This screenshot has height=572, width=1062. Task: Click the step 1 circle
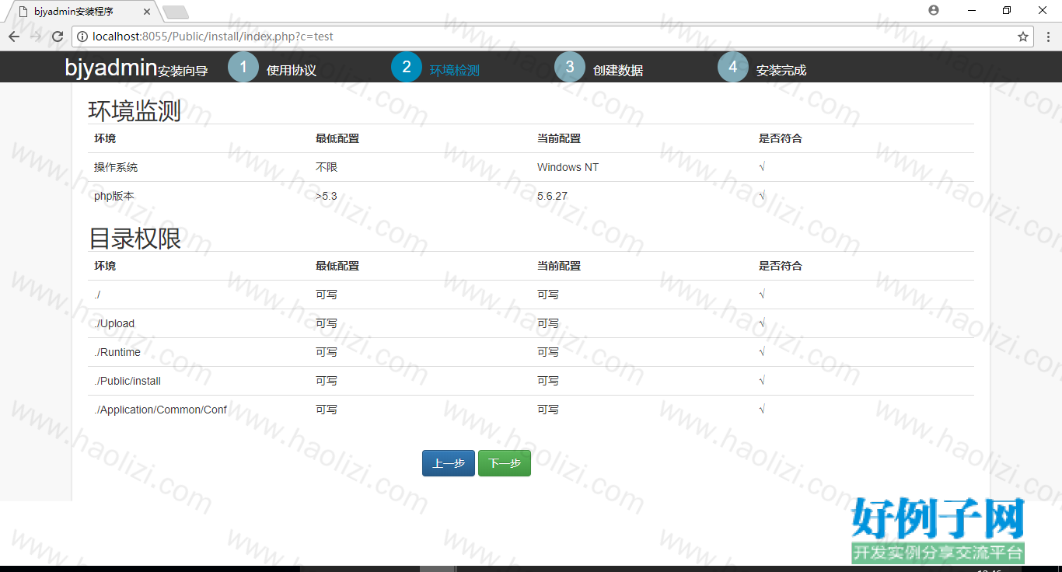[x=243, y=67]
